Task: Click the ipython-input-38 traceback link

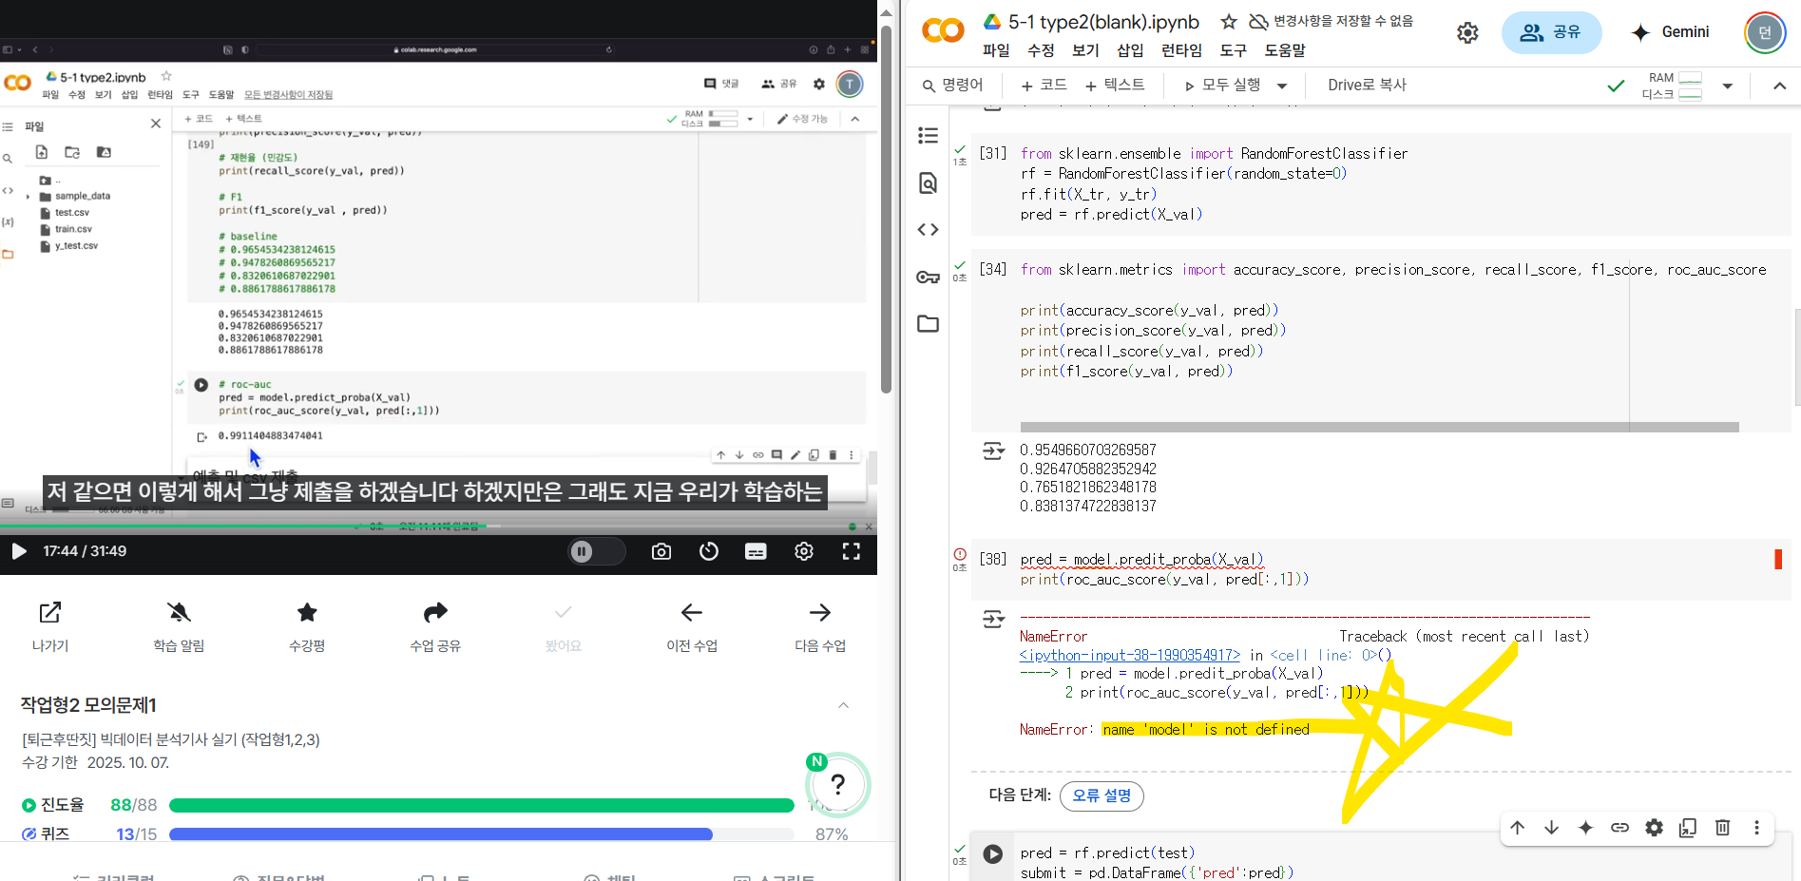Action: [1129, 655]
